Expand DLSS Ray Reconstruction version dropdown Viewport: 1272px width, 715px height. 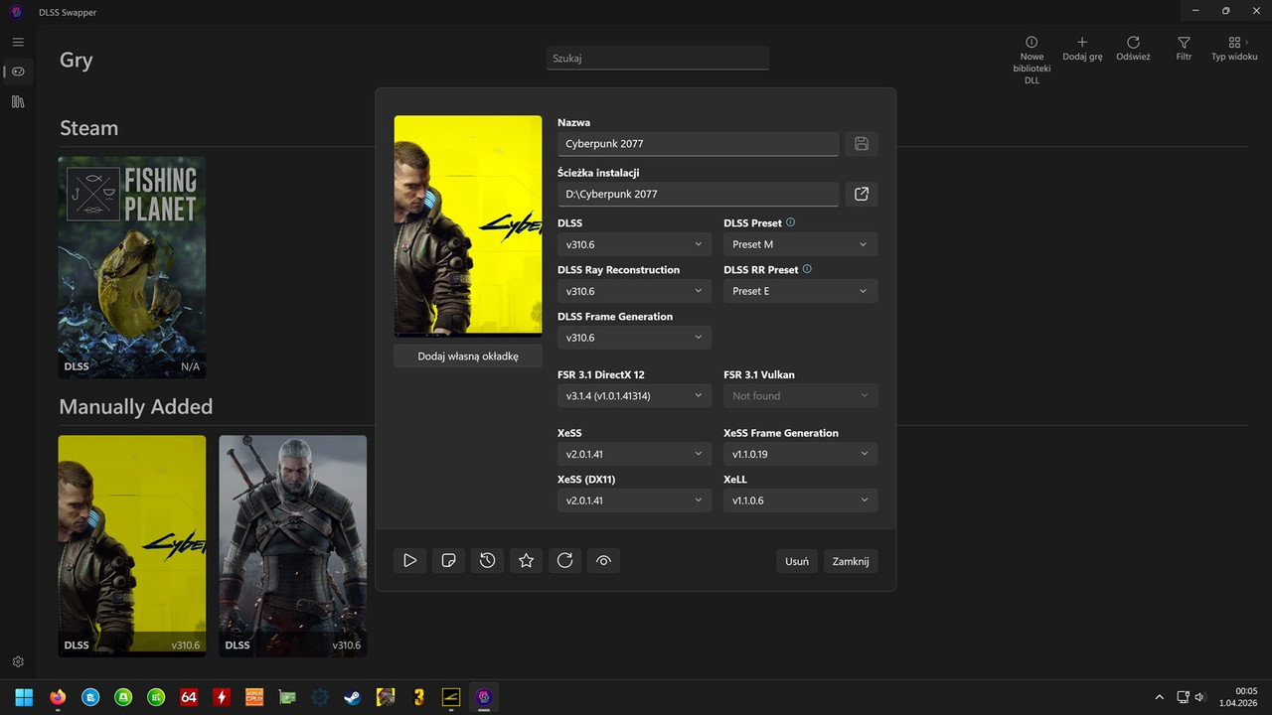(x=634, y=291)
